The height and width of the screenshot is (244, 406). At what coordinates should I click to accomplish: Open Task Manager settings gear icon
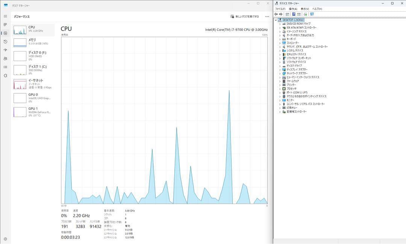pos(5,239)
